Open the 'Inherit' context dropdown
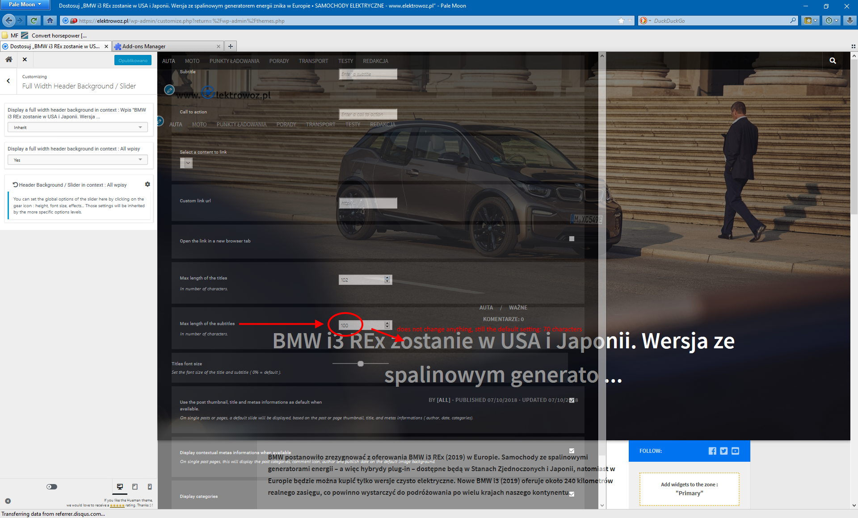Image resolution: width=858 pixels, height=518 pixels. click(x=78, y=128)
